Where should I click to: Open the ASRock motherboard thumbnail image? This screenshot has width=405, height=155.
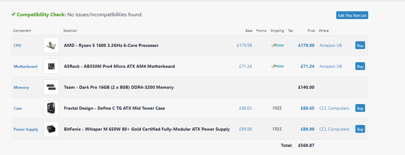coord(51,66)
